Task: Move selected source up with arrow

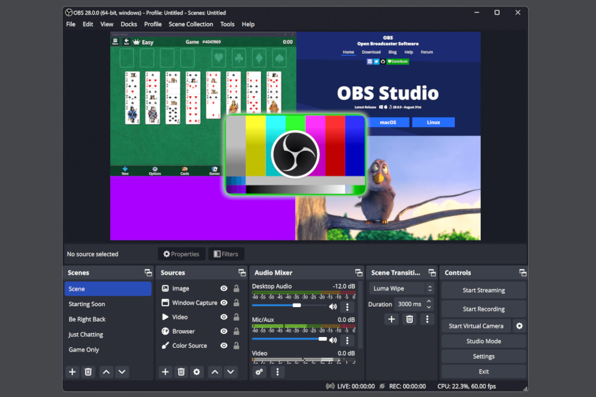Action: (214, 372)
